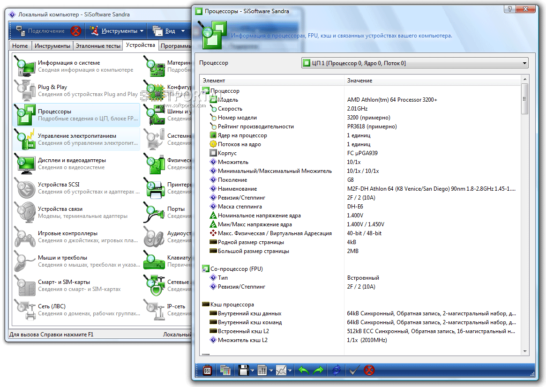The width and height of the screenshot is (546, 387).
Task: Open the Информация о системе module
Action: tap(76, 66)
